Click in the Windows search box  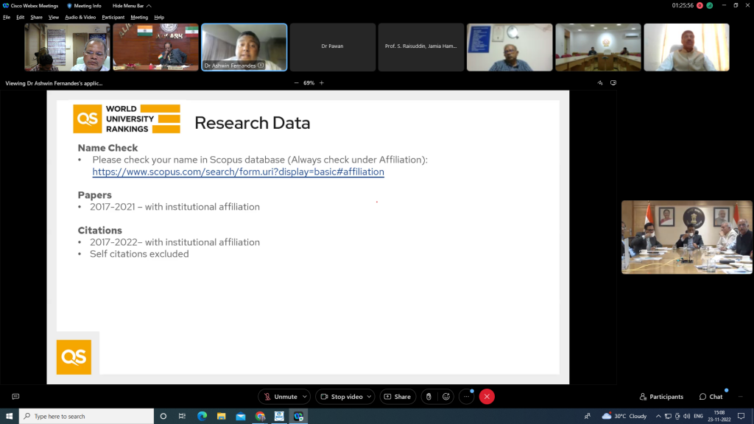87,417
